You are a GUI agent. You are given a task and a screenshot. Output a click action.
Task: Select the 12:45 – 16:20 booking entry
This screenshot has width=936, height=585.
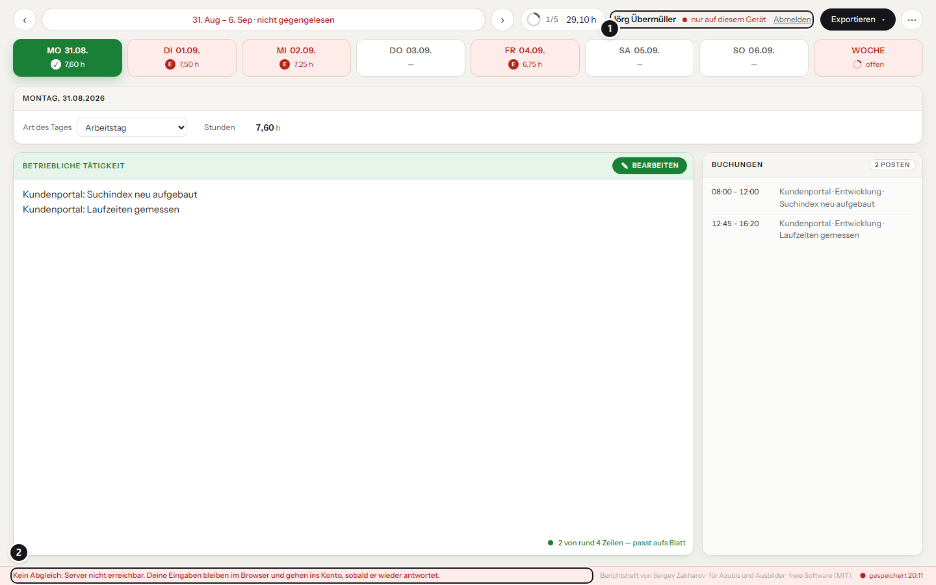(x=812, y=229)
